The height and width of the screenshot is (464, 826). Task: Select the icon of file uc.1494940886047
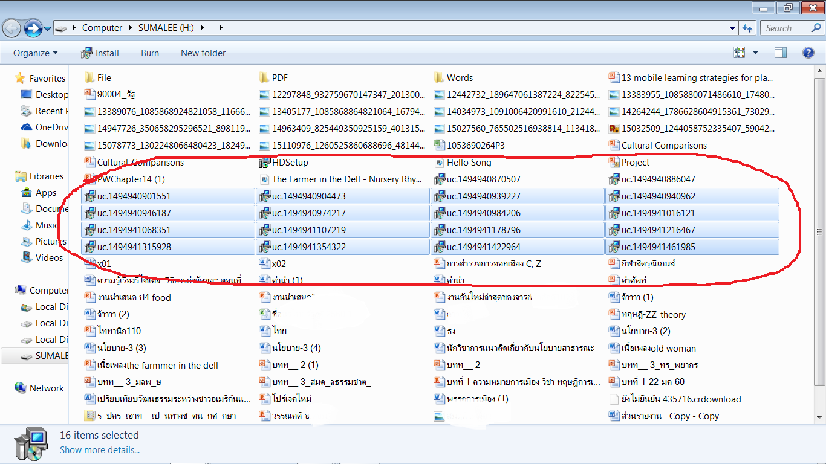pyautogui.click(x=614, y=179)
